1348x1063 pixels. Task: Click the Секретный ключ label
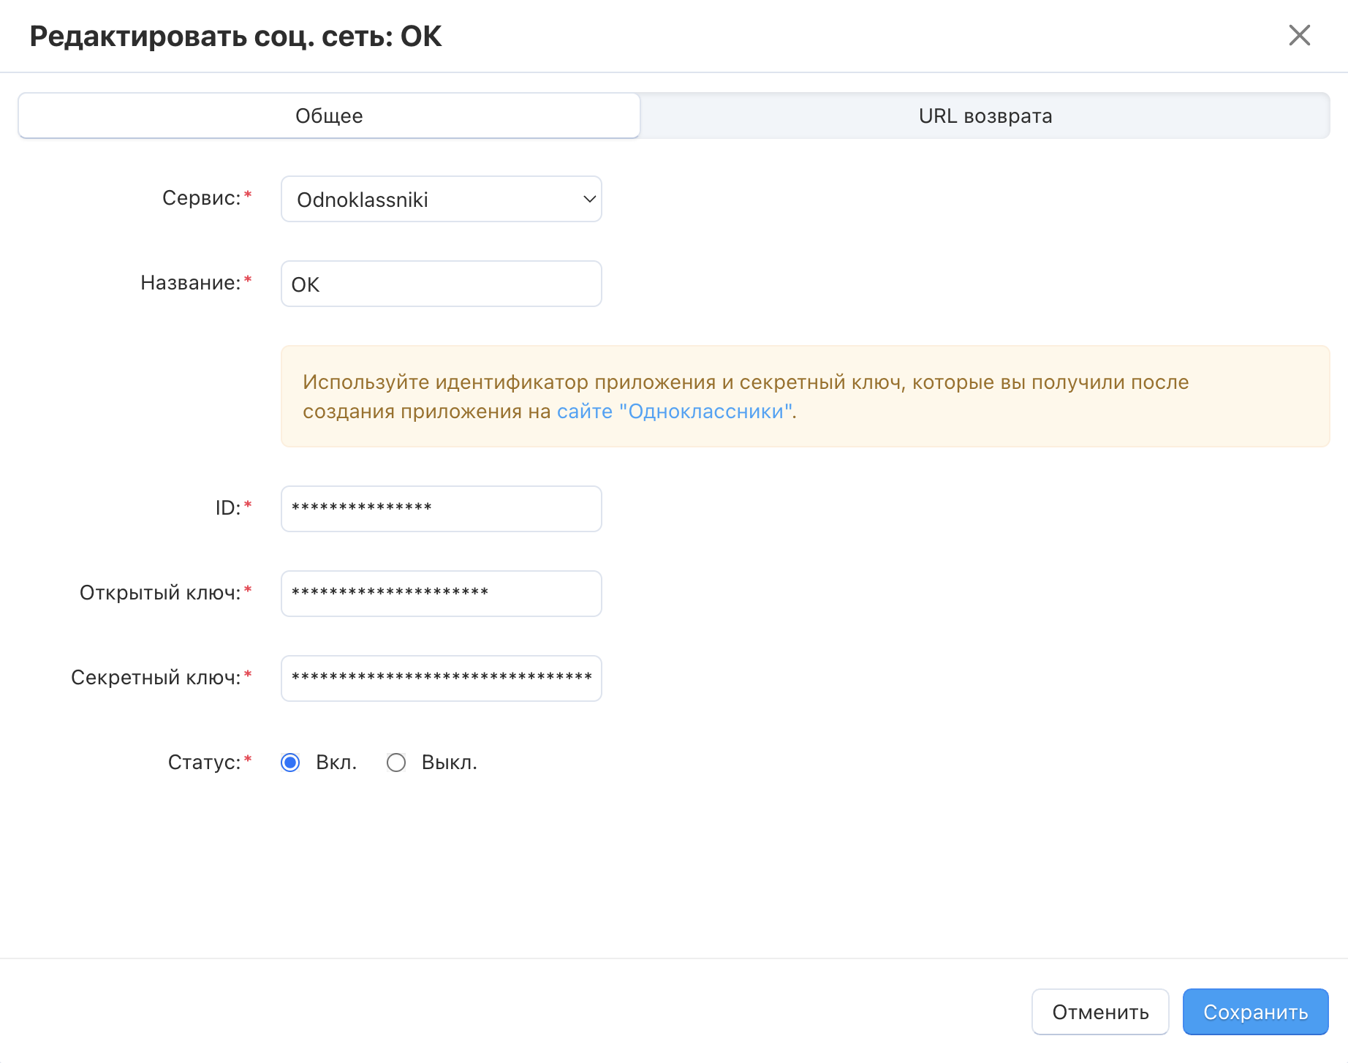point(155,678)
